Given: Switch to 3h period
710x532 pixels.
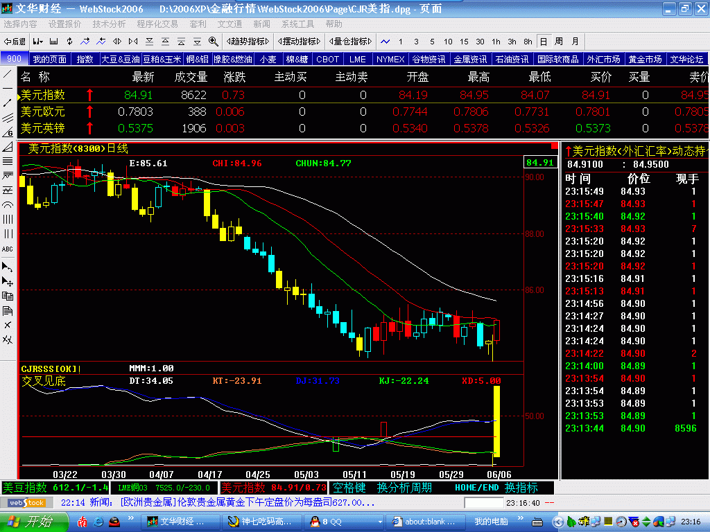Looking at the screenshot, I should [x=512, y=42].
